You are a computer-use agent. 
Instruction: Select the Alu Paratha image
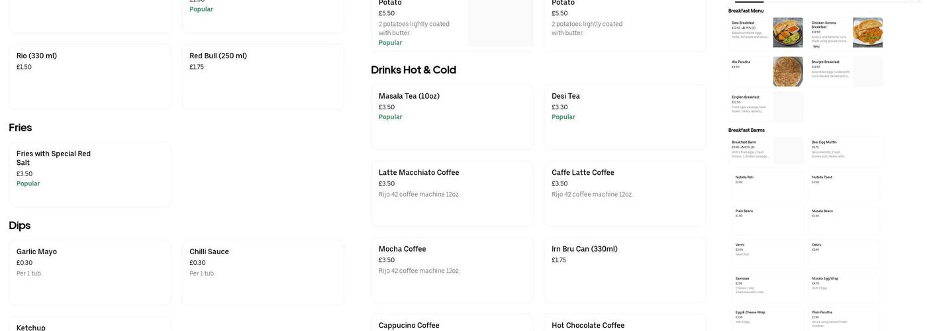tap(788, 71)
